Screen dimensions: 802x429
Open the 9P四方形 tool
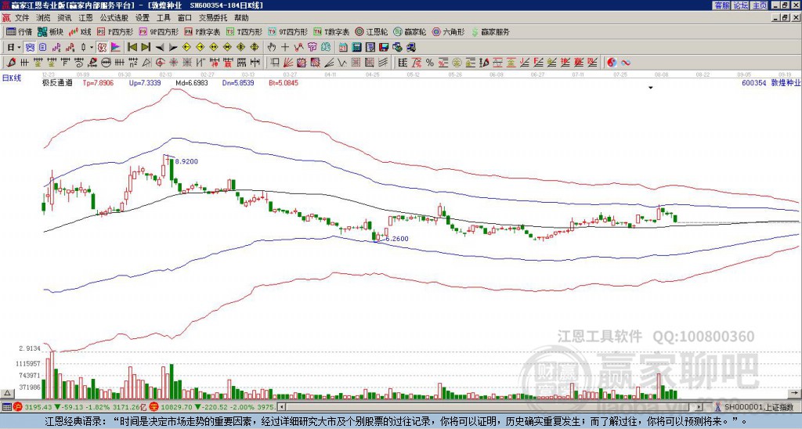click(x=158, y=31)
